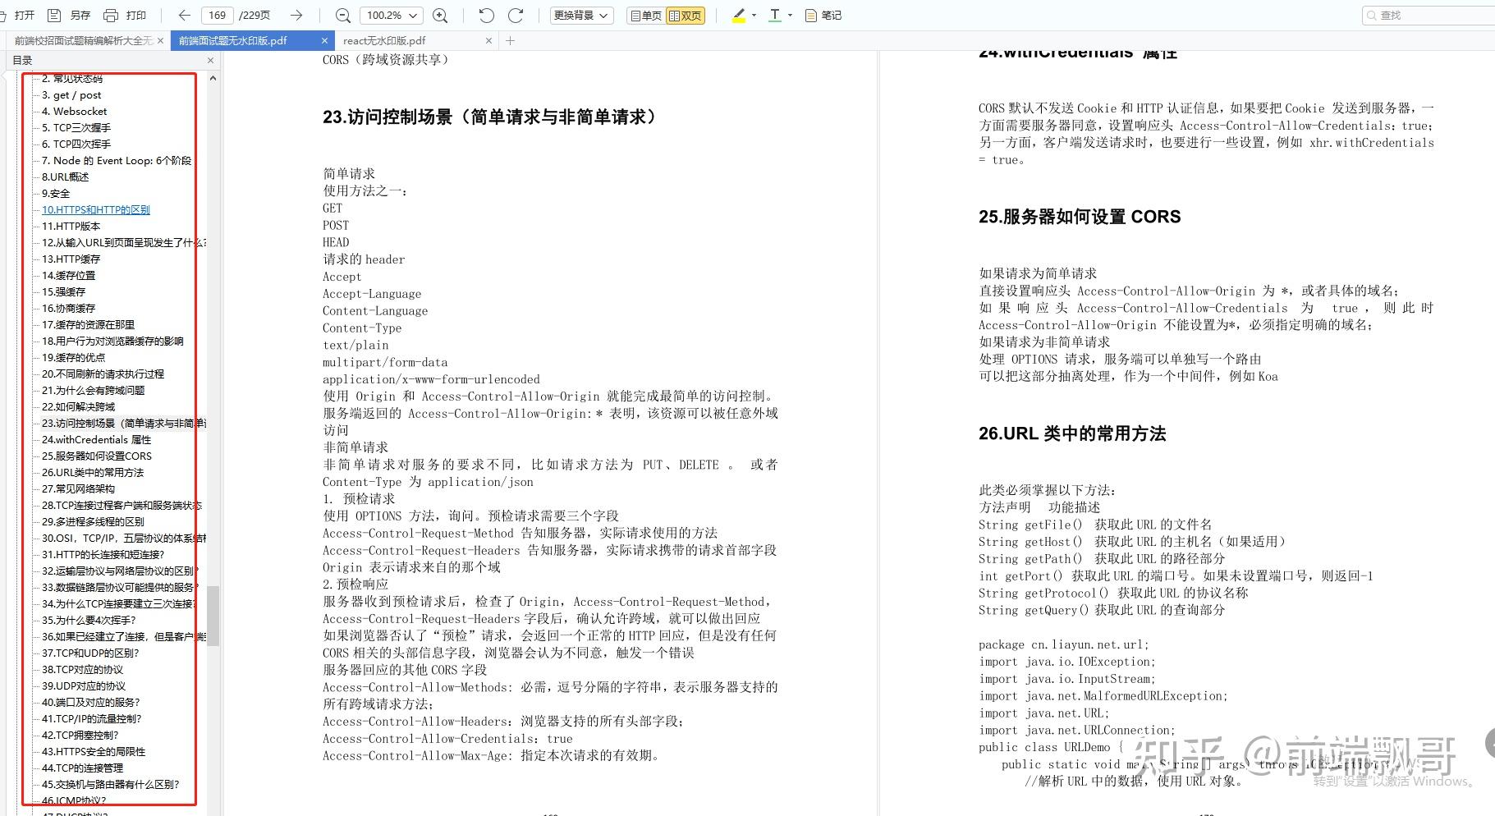Open outline entry 24.withCredentials 属性
The width and height of the screenshot is (1495, 816).
96,440
